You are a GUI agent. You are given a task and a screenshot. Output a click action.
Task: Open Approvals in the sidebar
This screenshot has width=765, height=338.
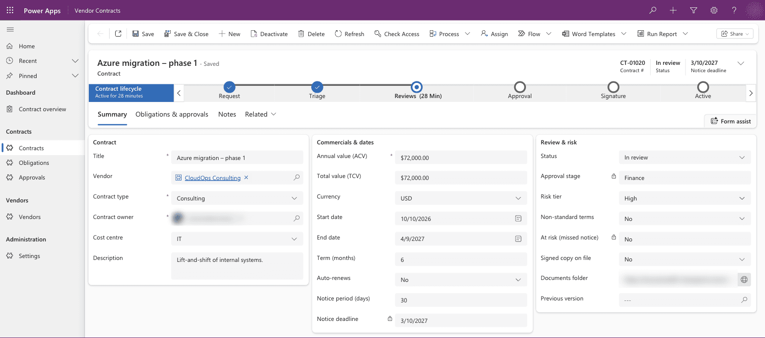tap(42, 178)
